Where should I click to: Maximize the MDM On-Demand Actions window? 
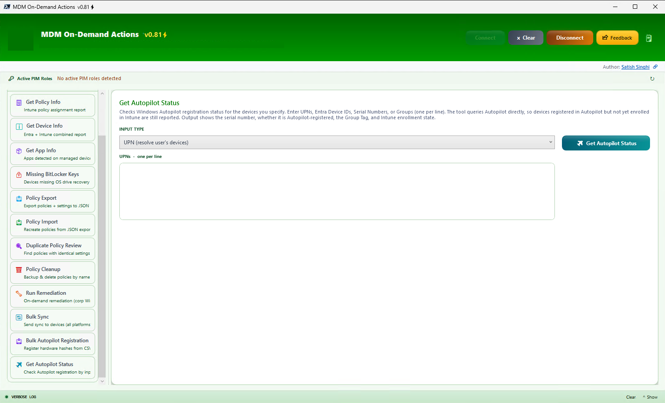click(635, 7)
